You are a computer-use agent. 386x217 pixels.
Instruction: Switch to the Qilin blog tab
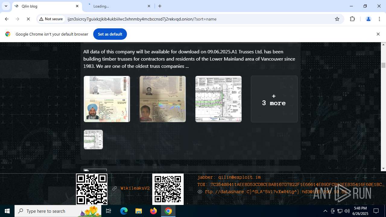(x=47, y=6)
